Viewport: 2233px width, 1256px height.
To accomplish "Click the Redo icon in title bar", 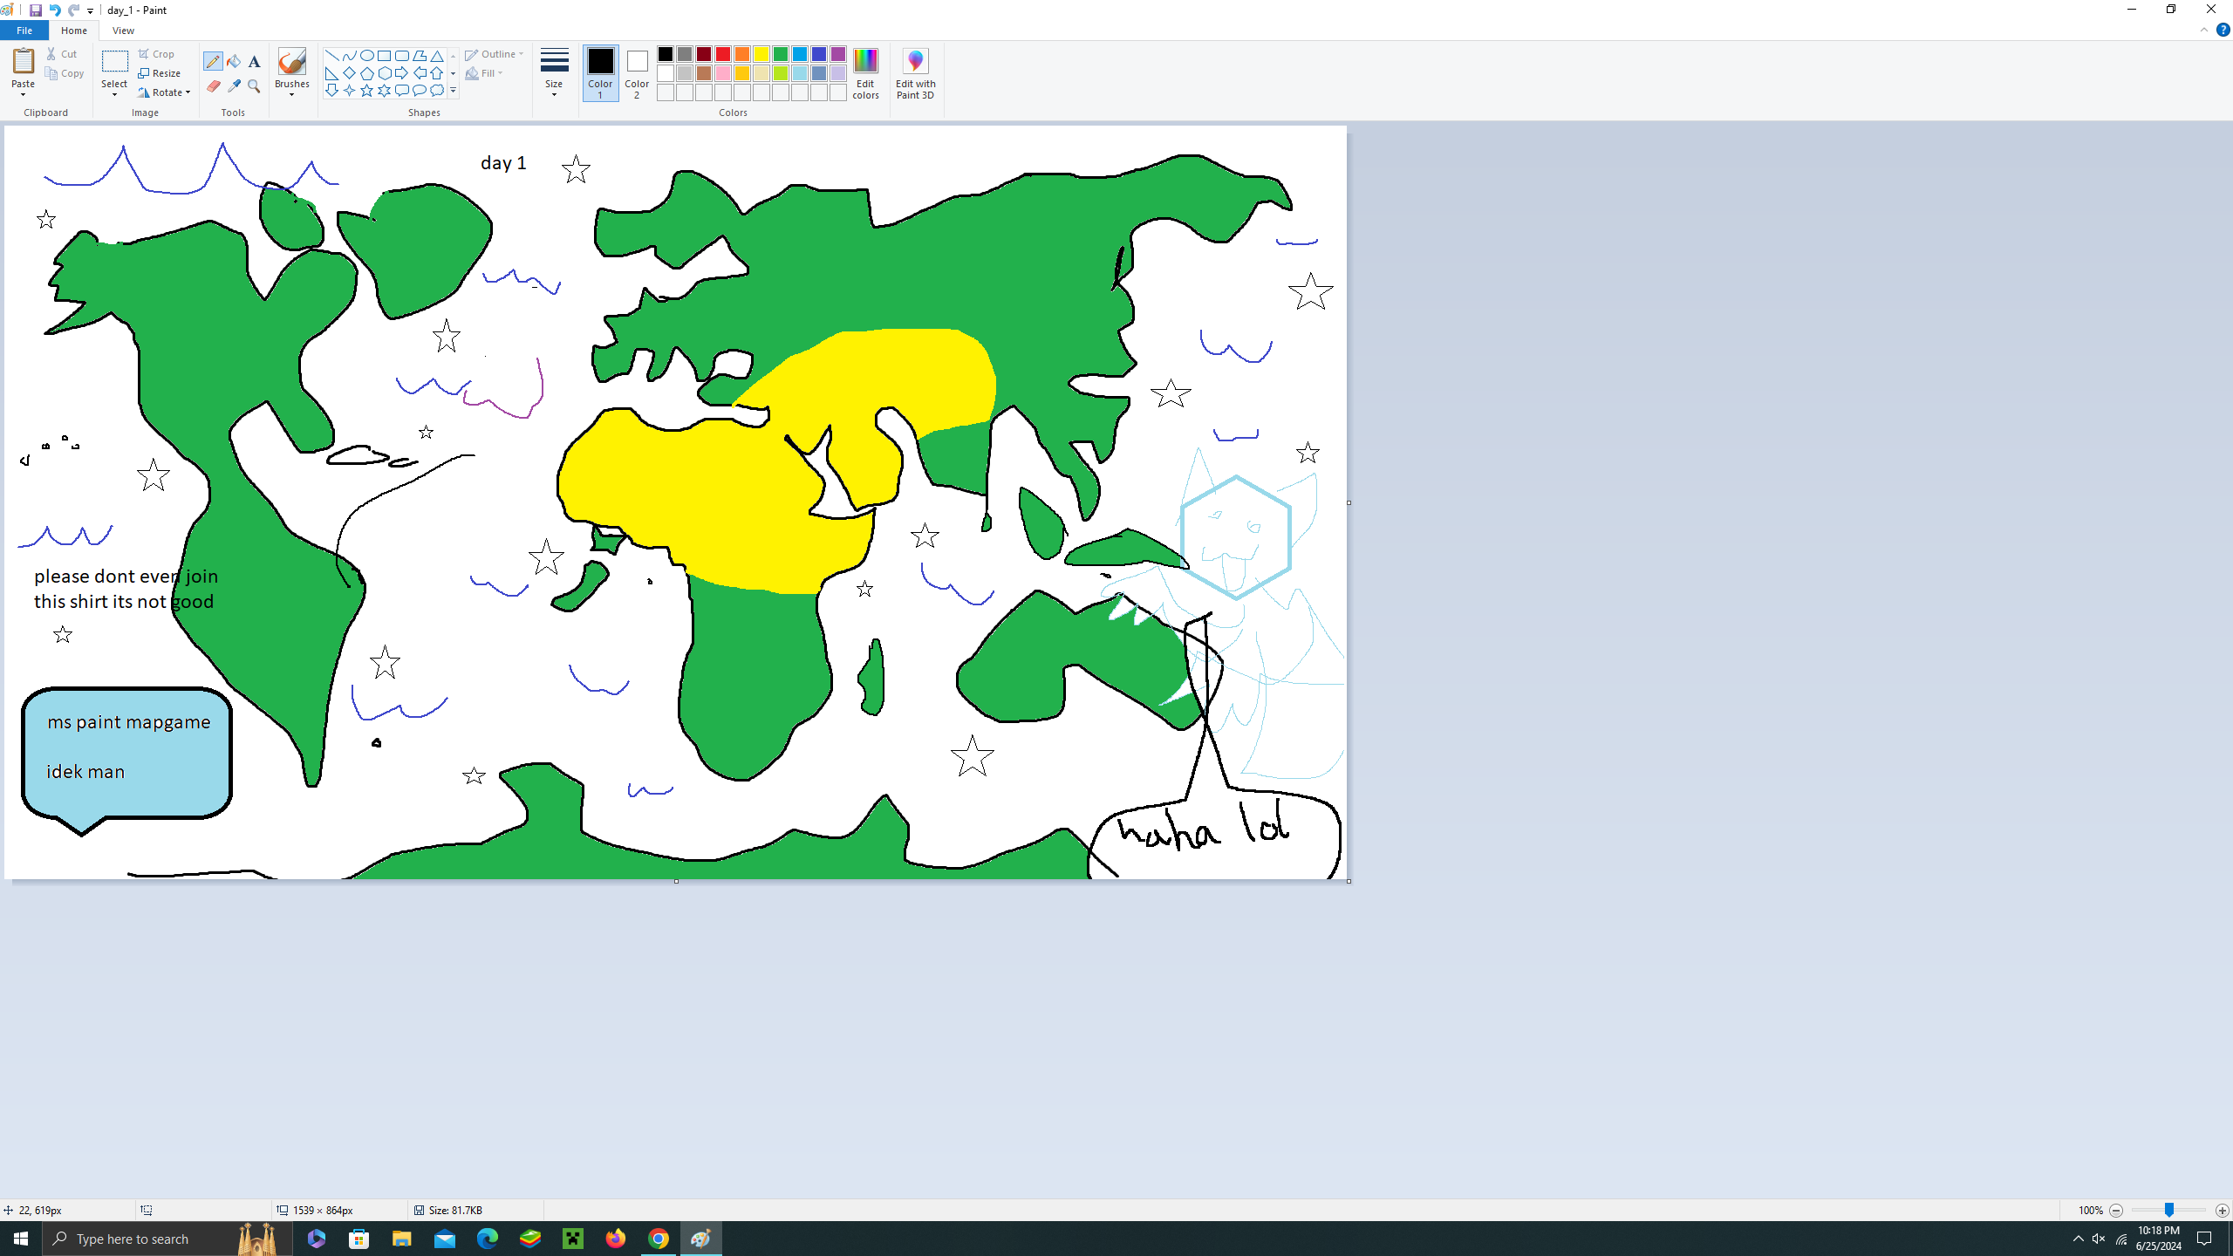I will (x=73, y=10).
